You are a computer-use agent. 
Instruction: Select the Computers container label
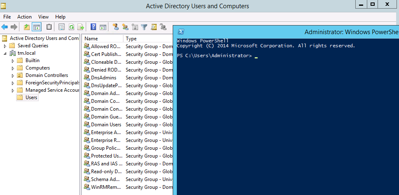click(38, 68)
